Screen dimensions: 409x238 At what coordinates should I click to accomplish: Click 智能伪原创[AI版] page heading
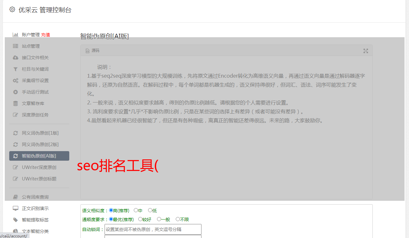point(105,36)
